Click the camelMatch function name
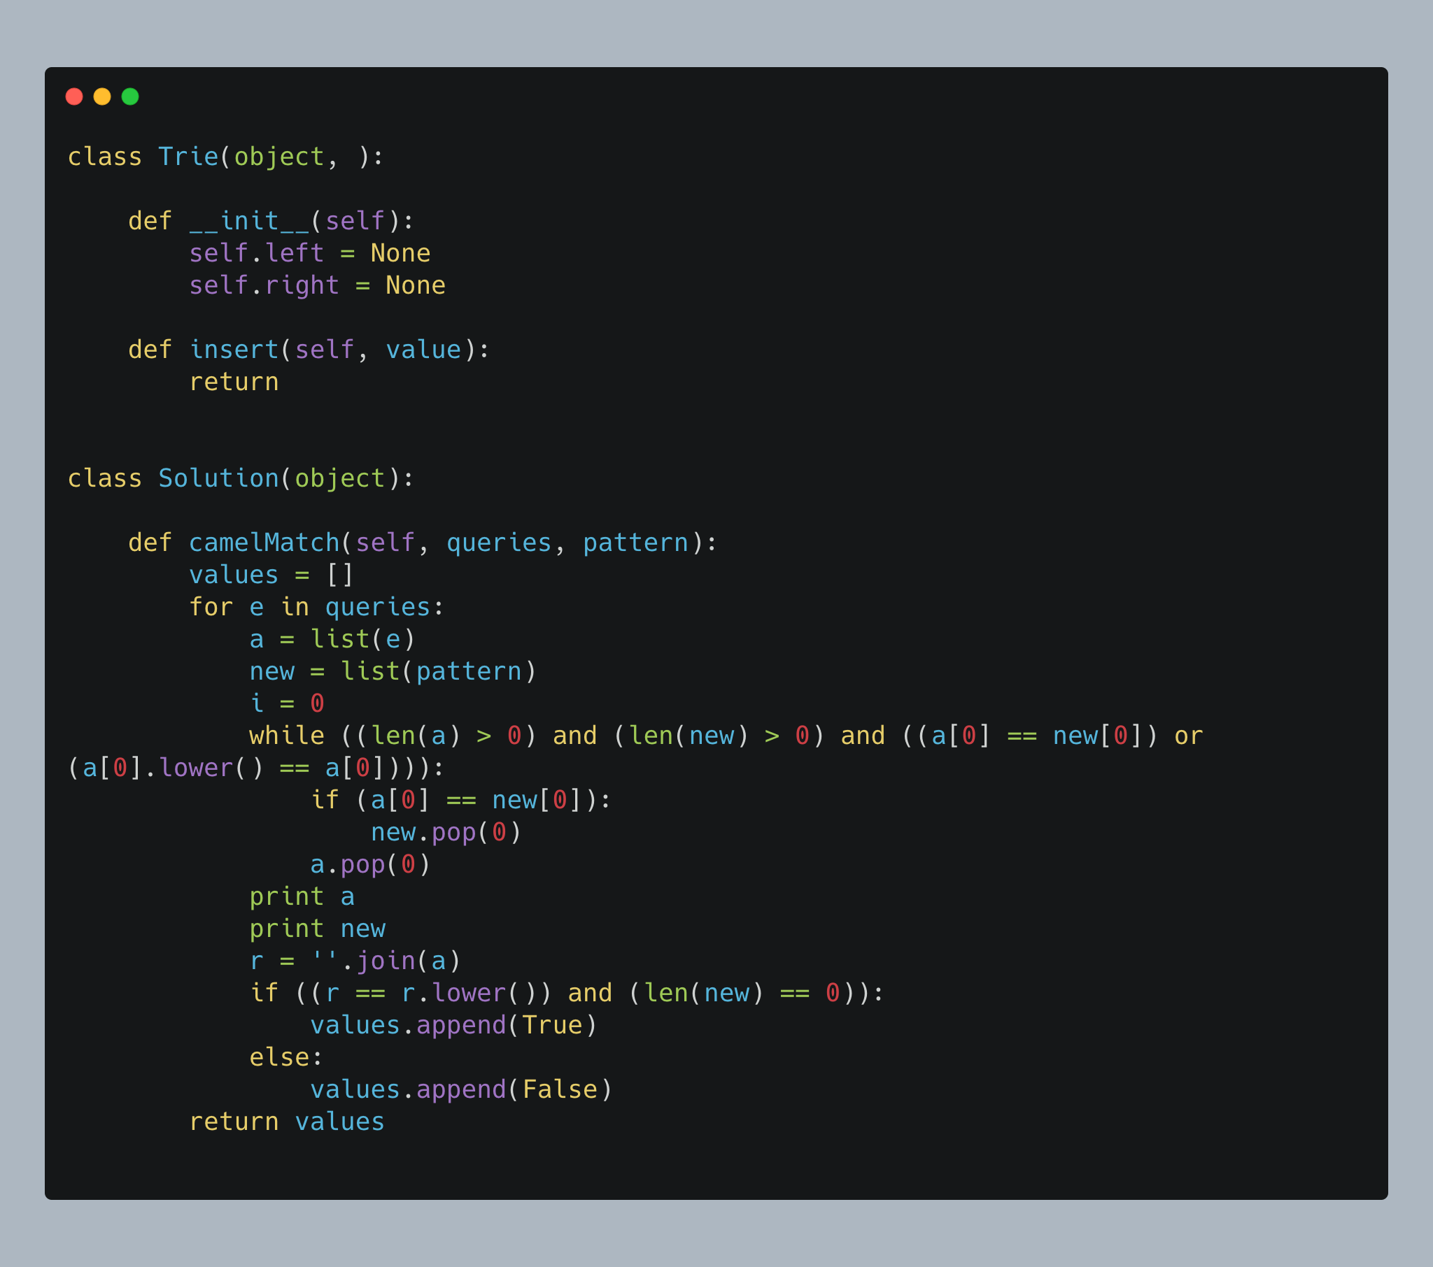Image resolution: width=1433 pixels, height=1267 pixels. 264,543
